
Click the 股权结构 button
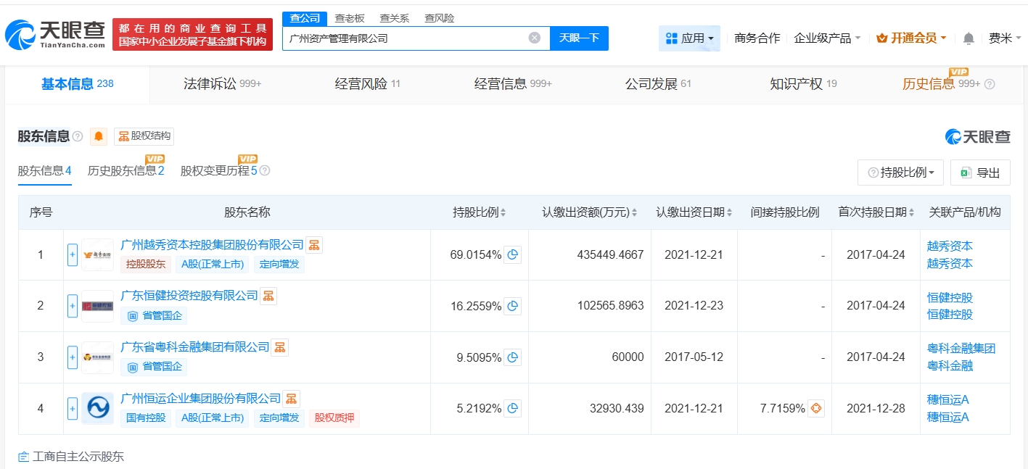pyautogui.click(x=144, y=136)
